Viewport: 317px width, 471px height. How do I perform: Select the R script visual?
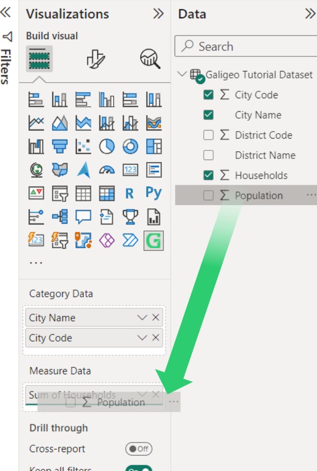(x=129, y=193)
